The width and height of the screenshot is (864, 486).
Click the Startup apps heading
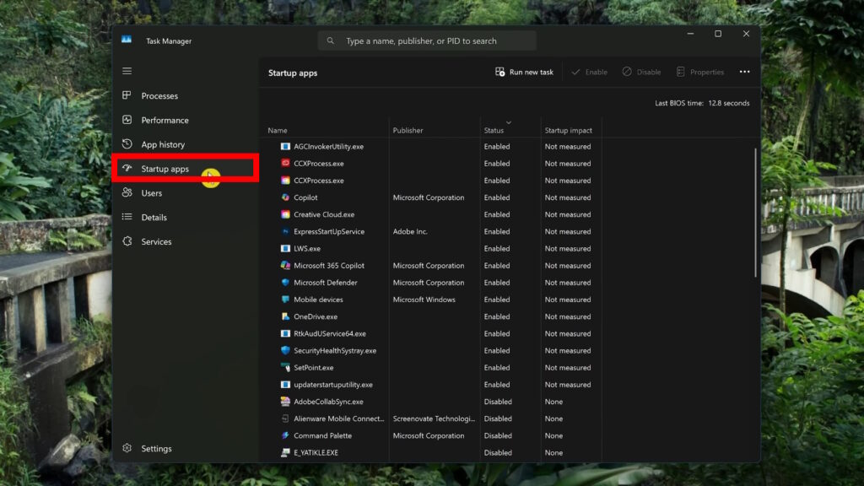pyautogui.click(x=293, y=73)
